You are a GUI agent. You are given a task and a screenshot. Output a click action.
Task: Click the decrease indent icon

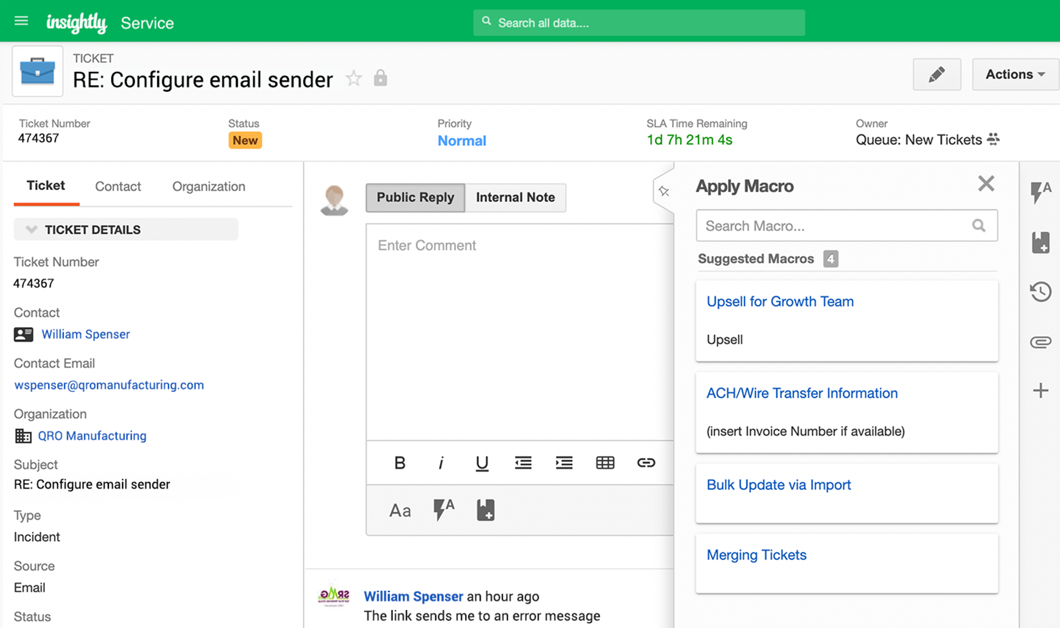(523, 463)
